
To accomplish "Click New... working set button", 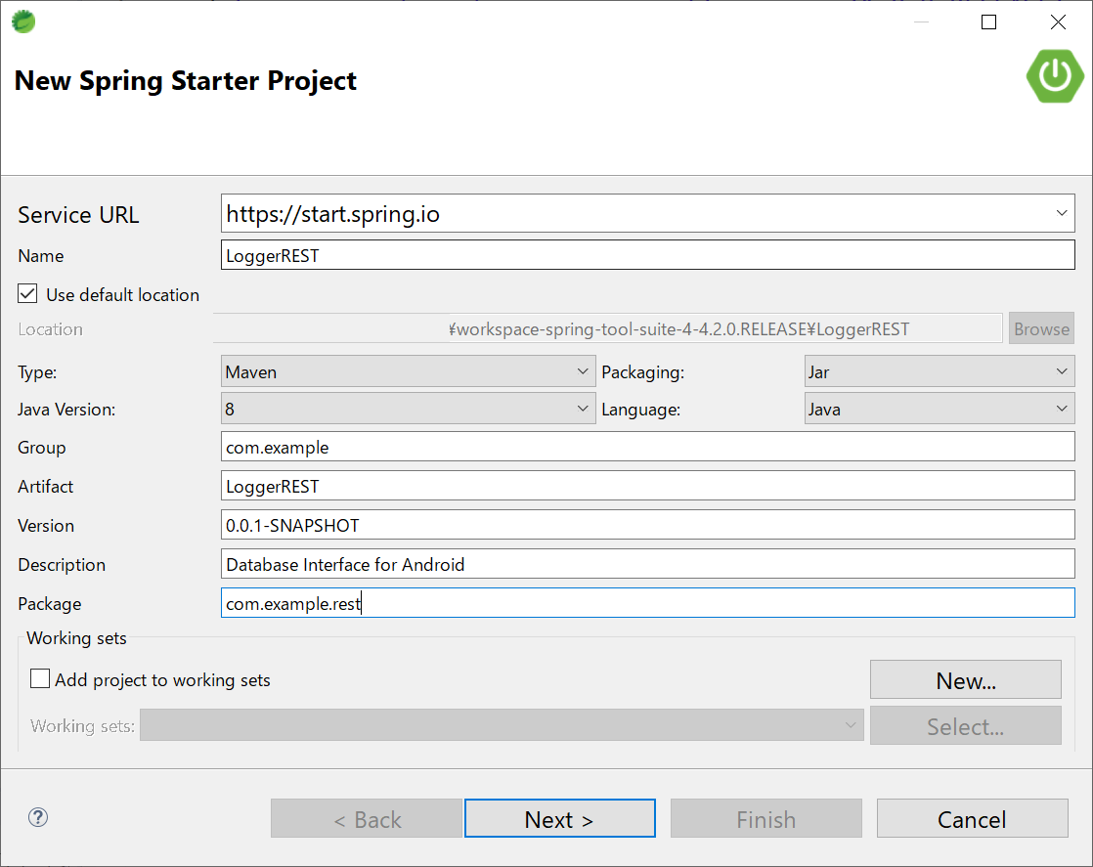I will (966, 679).
